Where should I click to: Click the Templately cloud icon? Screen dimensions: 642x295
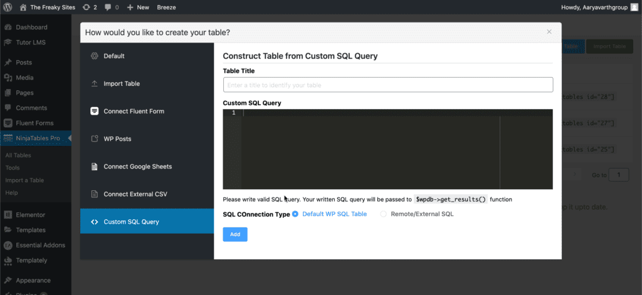pos(8,260)
